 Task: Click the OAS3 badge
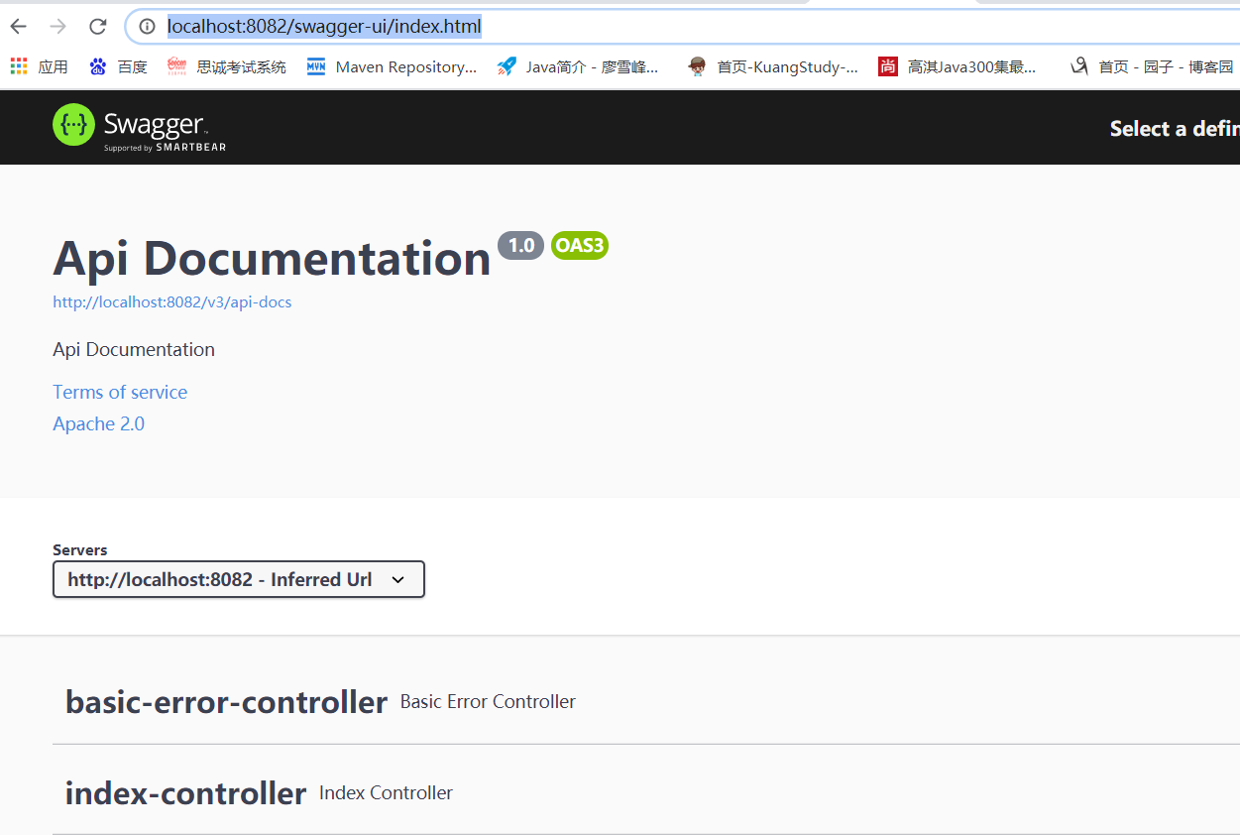pos(580,245)
